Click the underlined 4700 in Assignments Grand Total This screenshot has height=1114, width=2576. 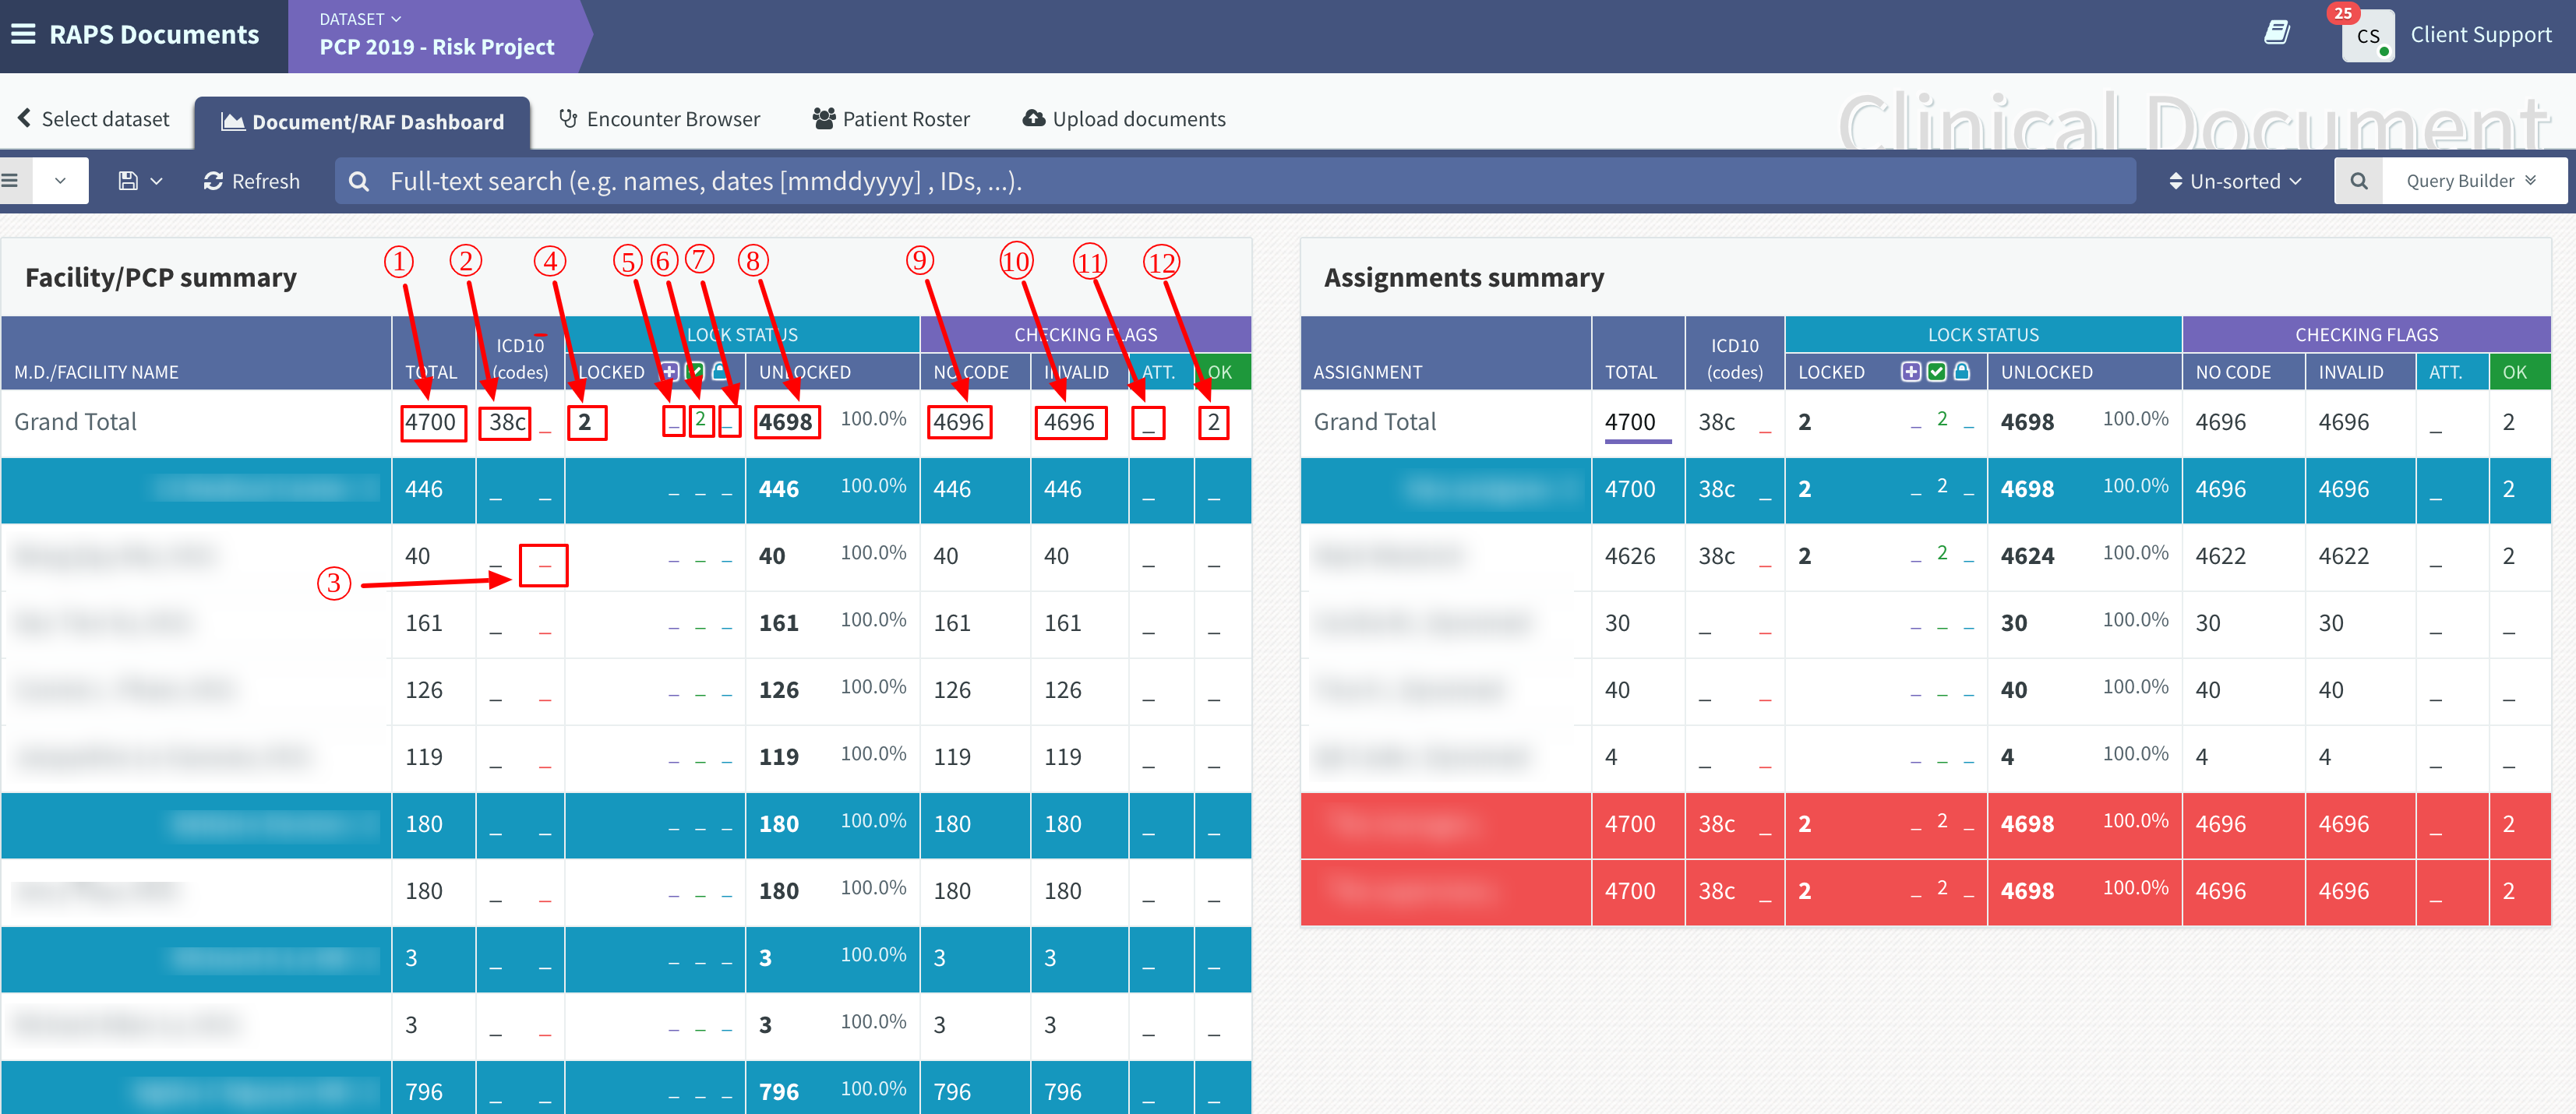tap(1631, 422)
